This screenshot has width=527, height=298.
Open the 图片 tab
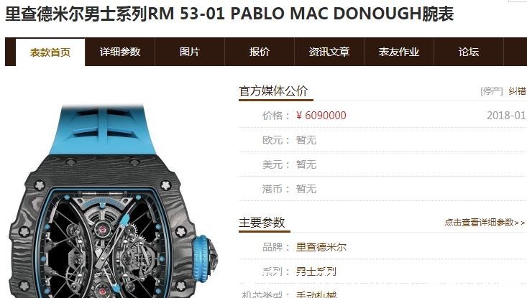(x=190, y=52)
